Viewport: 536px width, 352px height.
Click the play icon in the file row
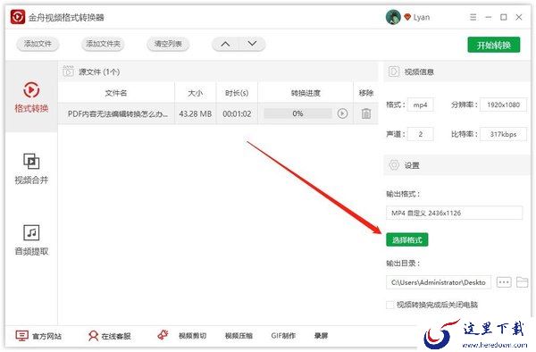342,113
